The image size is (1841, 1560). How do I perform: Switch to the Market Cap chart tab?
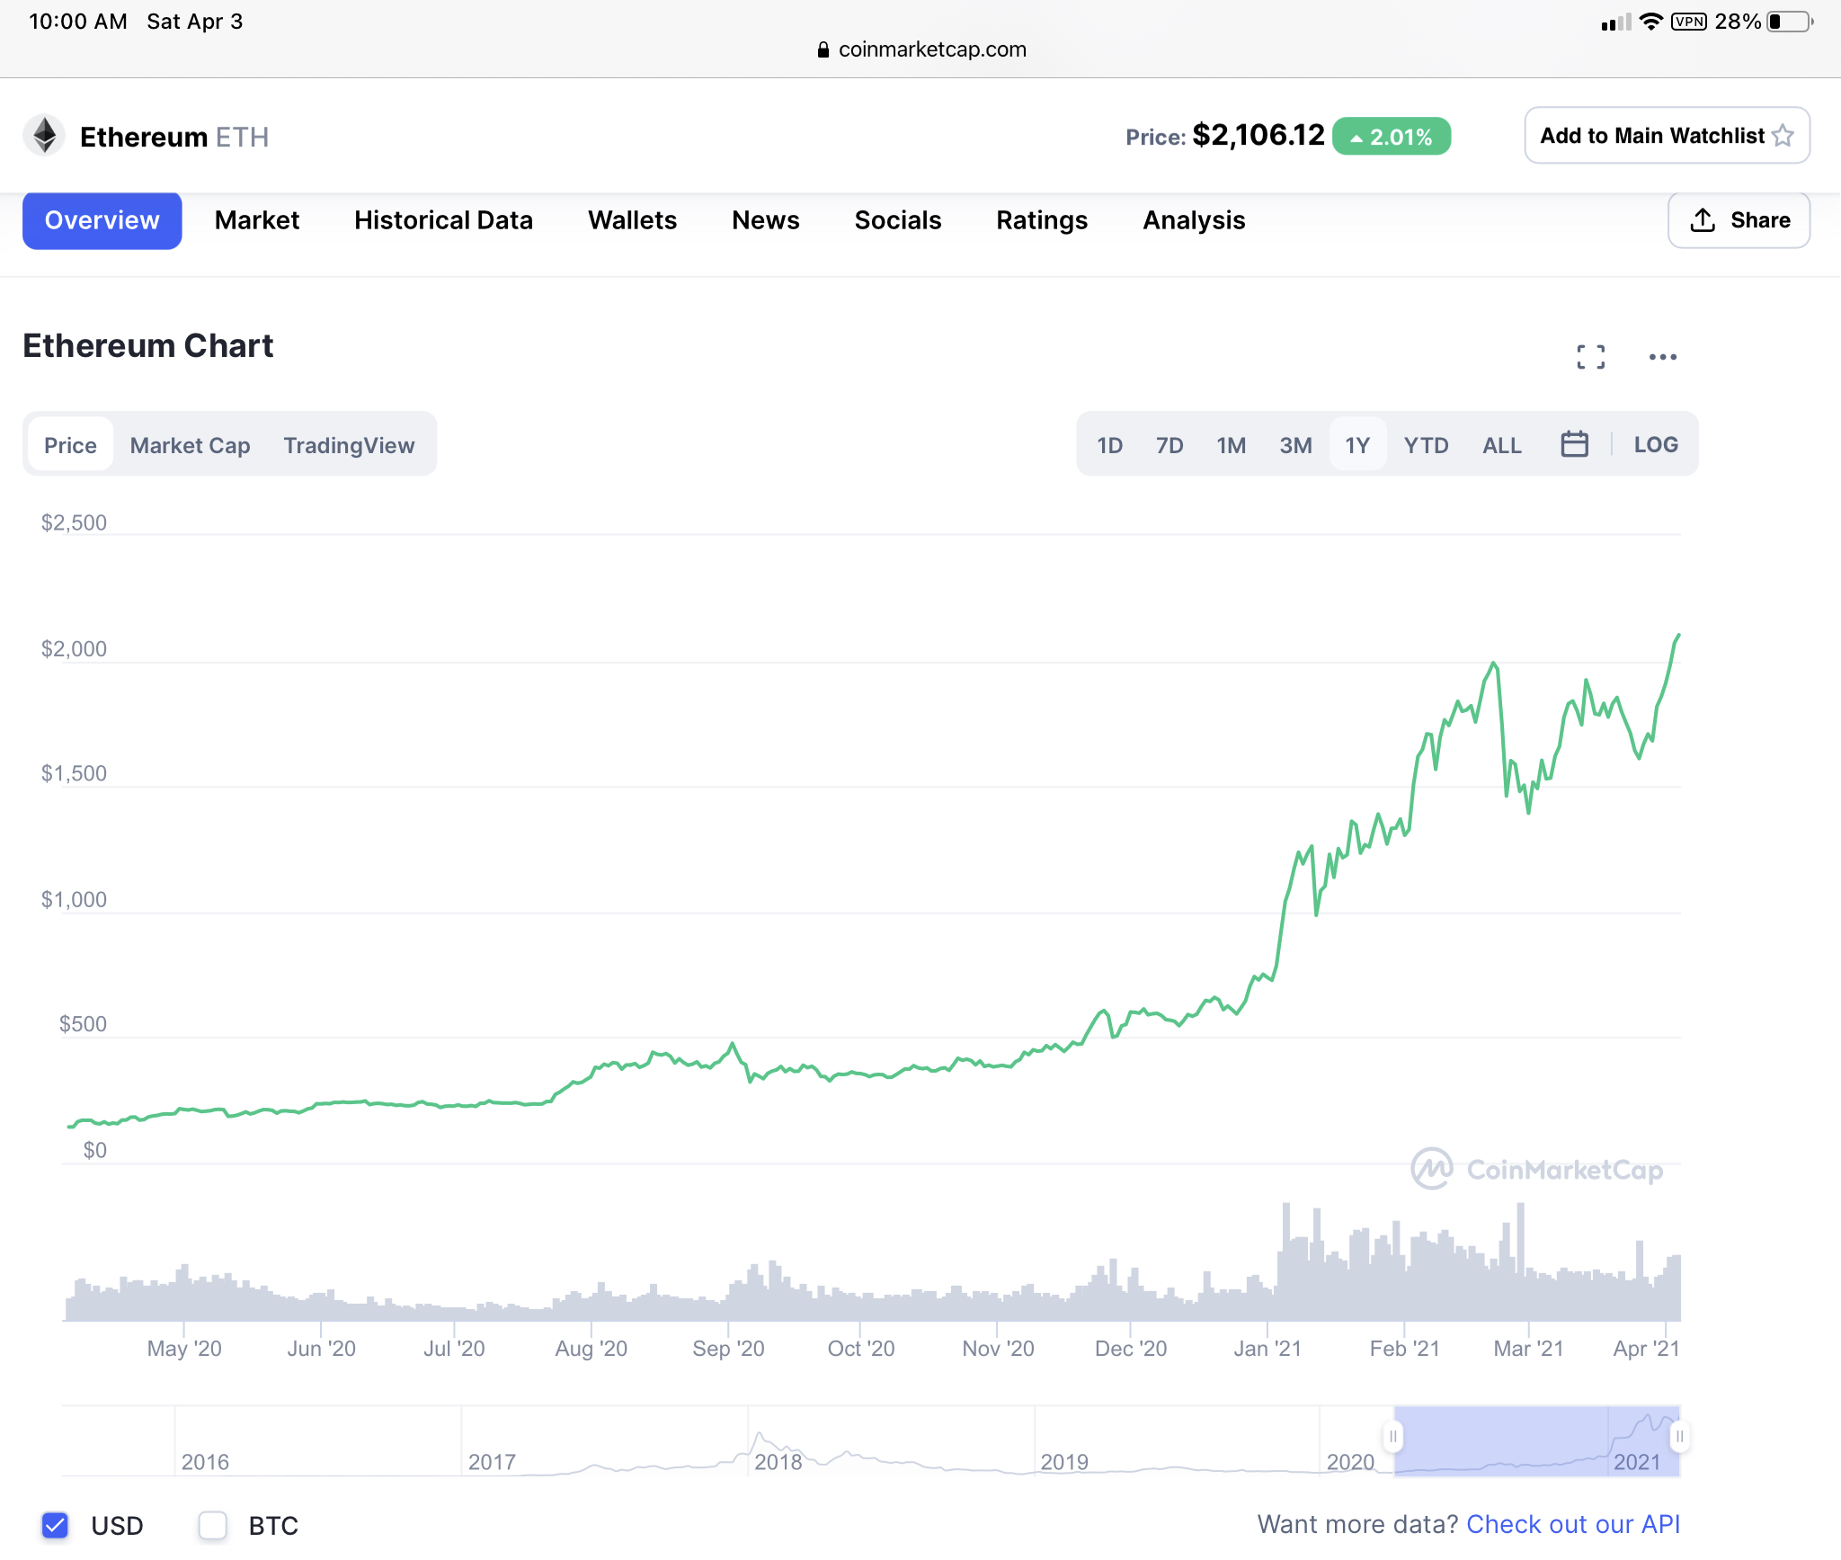[190, 445]
